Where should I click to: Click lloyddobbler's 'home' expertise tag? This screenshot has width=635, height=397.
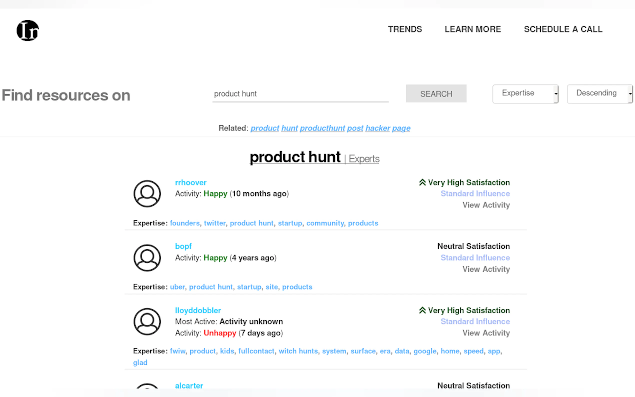[x=450, y=351]
